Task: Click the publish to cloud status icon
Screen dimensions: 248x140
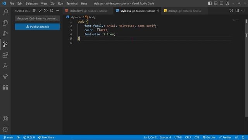Action: 18,137
